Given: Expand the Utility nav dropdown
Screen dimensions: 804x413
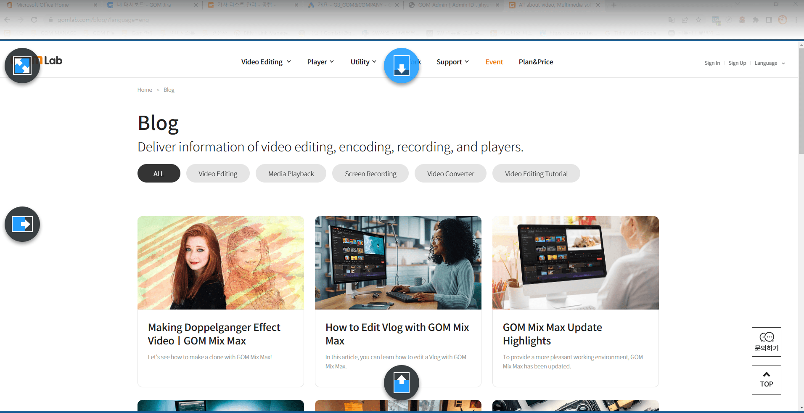Looking at the screenshot, I should [363, 62].
